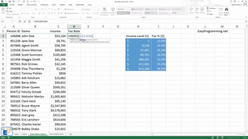Screen dimensions: 248x139
Task: Open the Index Match Exact sheet tab
Action: tap(57, 134)
